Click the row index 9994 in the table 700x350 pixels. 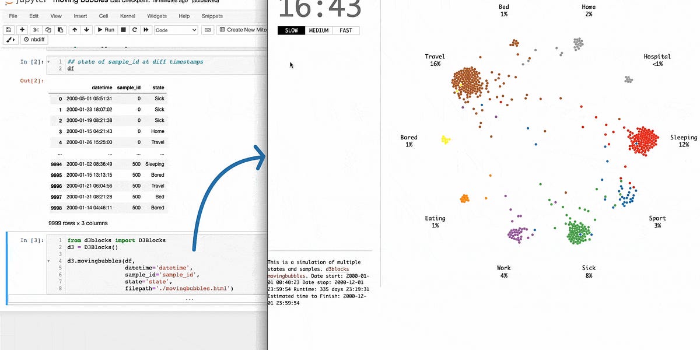tap(57, 164)
